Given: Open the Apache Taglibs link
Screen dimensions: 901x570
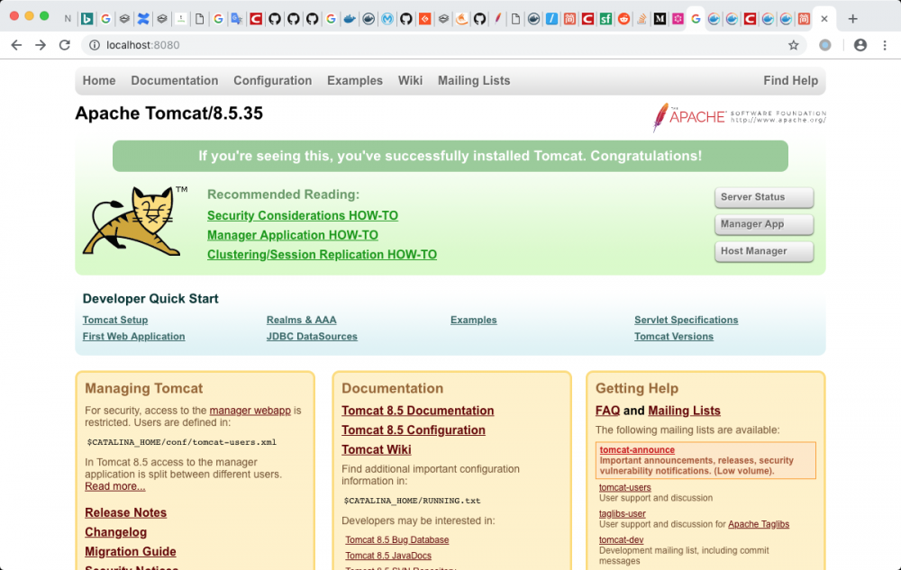Looking at the screenshot, I should click(x=759, y=524).
